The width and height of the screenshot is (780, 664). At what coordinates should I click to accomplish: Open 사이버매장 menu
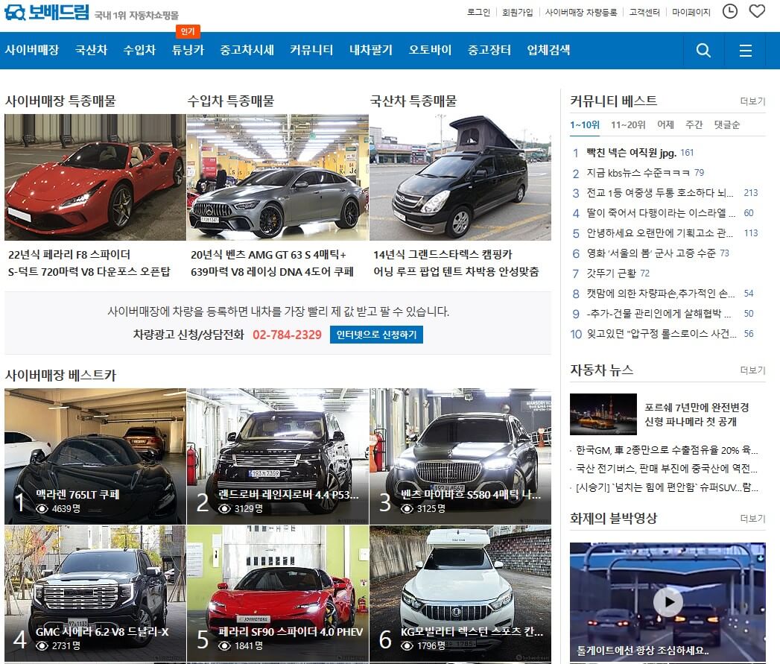32,50
